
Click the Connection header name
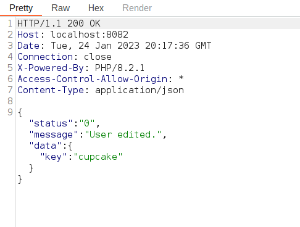(x=45, y=57)
